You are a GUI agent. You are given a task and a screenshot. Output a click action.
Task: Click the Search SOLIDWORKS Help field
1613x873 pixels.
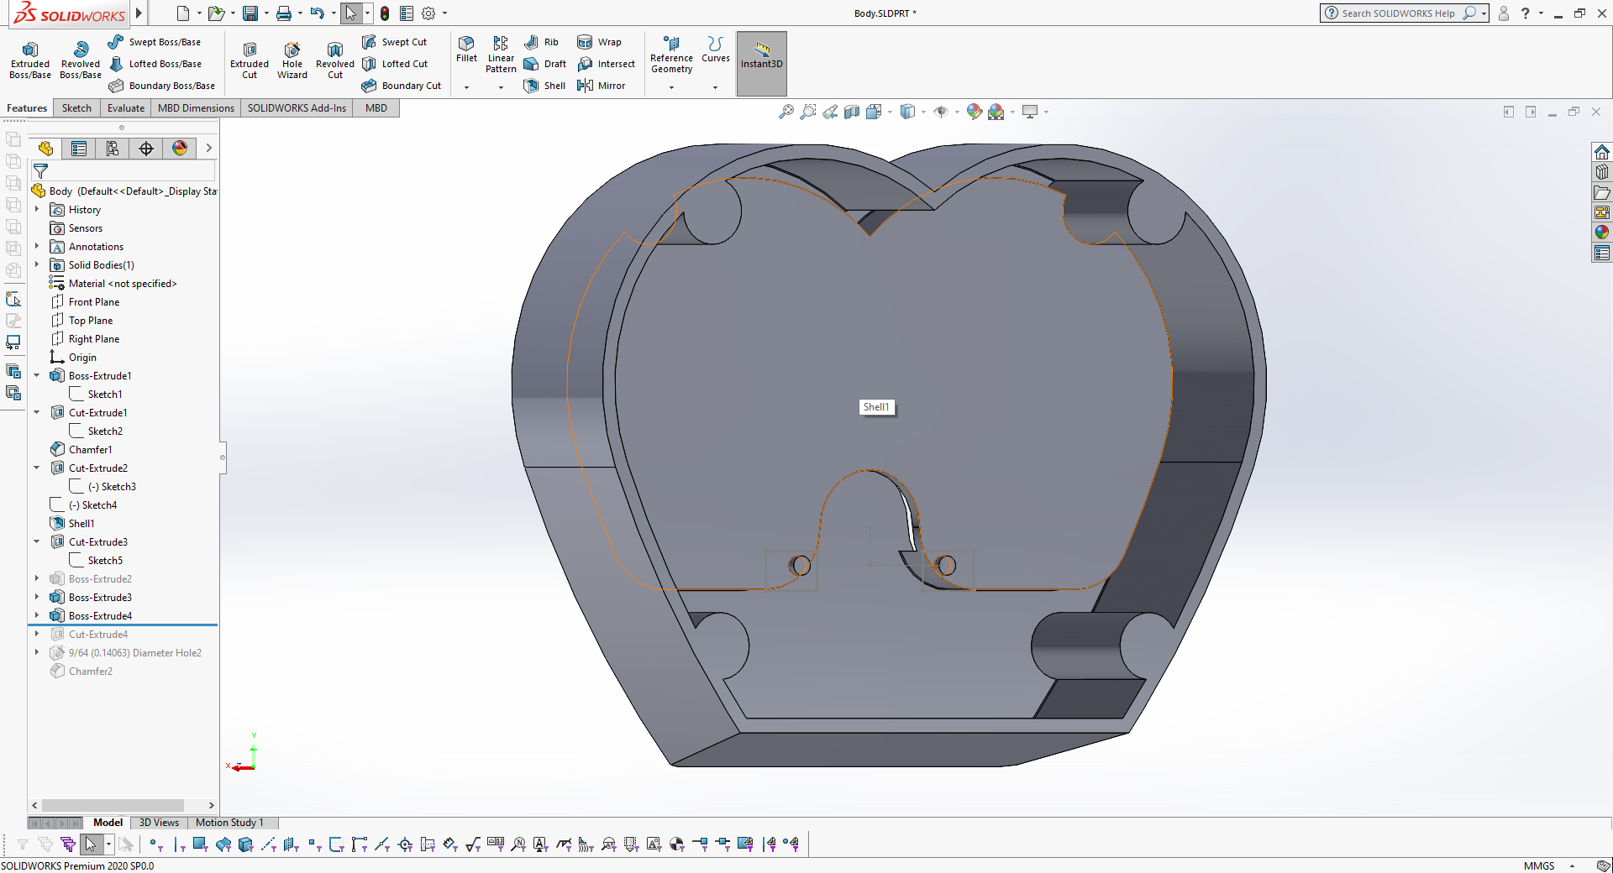[x=1397, y=13]
